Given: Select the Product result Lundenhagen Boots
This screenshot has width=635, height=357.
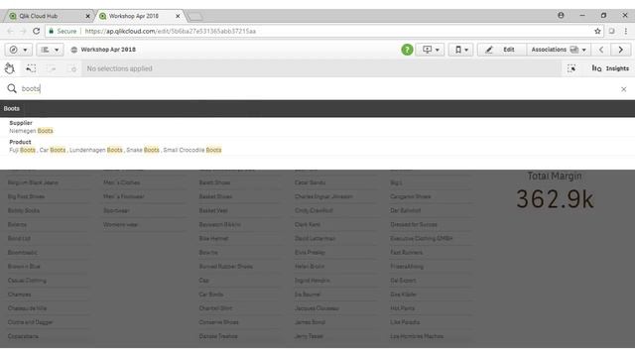Looking at the screenshot, I should point(96,150).
